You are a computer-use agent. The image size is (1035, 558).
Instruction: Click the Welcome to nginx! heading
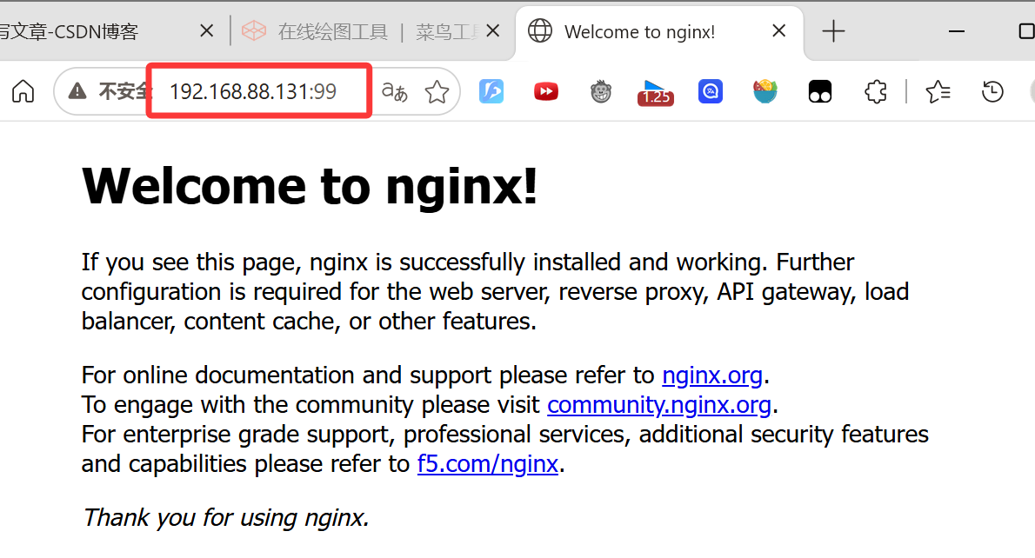pos(310,187)
